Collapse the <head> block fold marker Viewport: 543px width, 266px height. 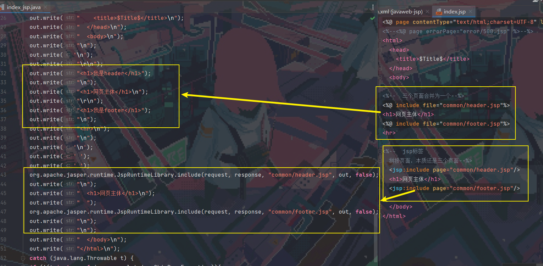[x=380, y=50]
